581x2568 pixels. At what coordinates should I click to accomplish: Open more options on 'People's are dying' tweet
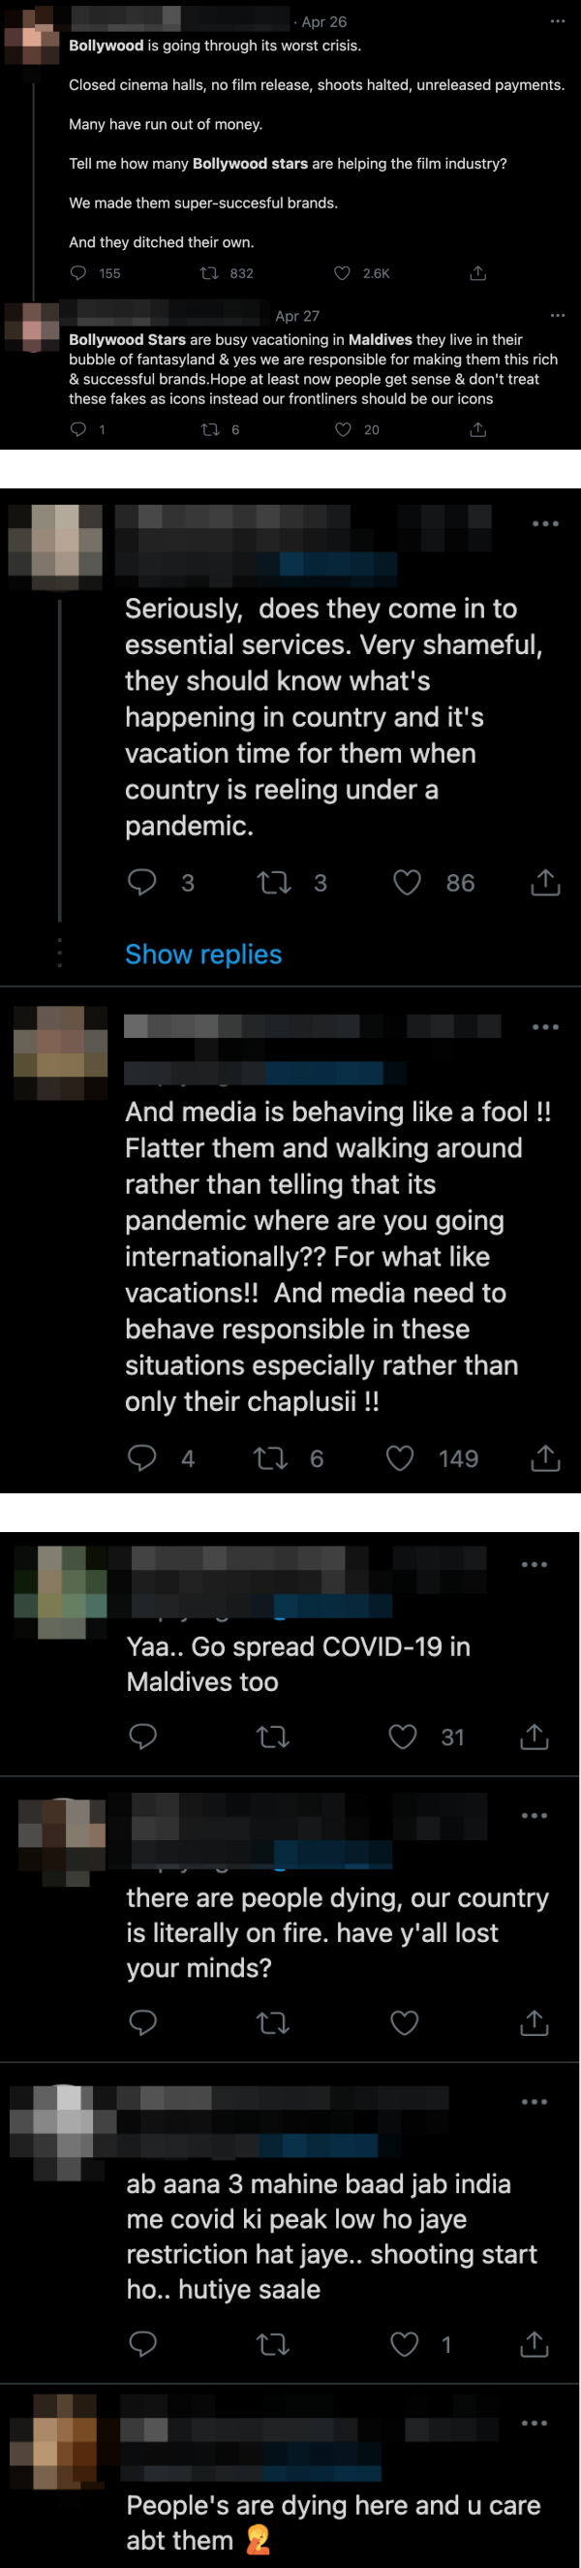(x=535, y=2423)
